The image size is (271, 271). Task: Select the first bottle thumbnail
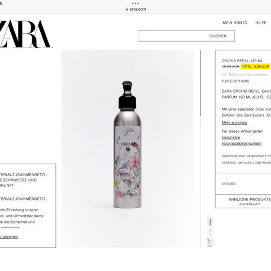pos(211,222)
